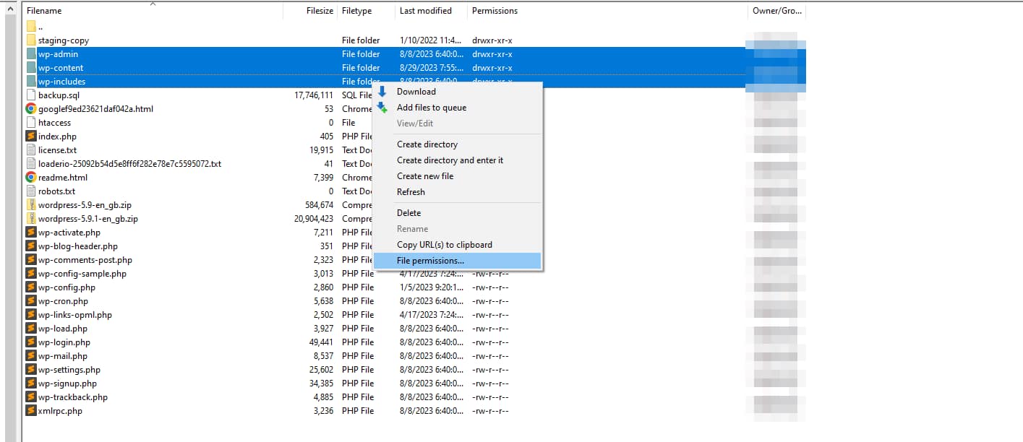Click the PHP icon next to xmlrpc.php
Image resolution: width=1023 pixels, height=442 pixels.
tap(30, 410)
